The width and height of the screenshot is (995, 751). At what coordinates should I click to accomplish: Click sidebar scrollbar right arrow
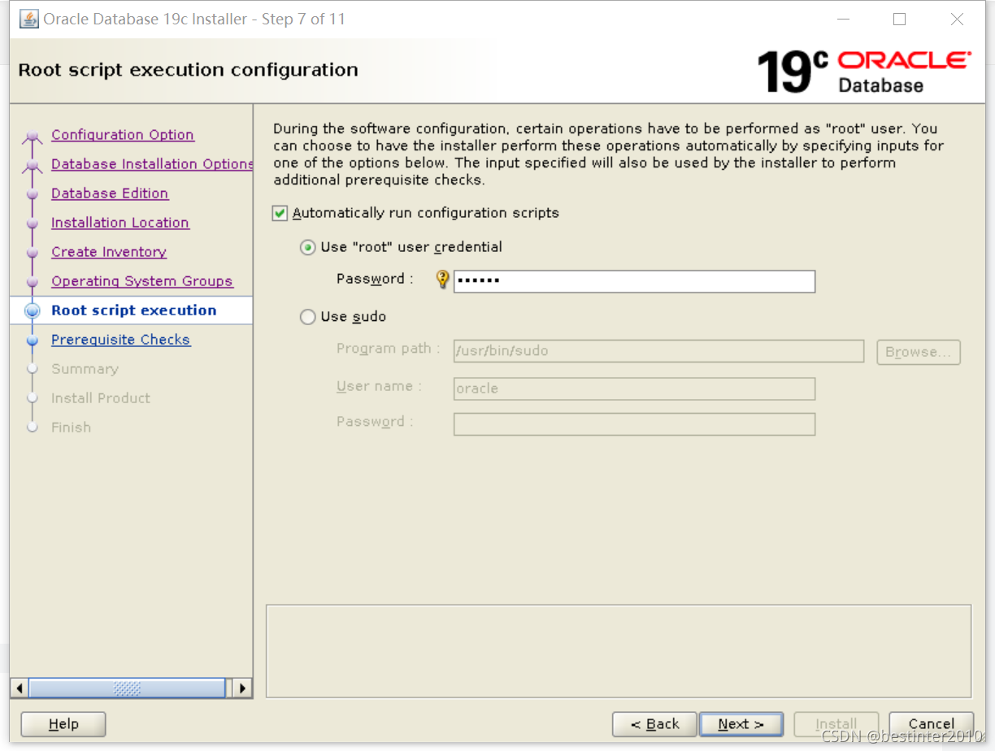point(242,688)
